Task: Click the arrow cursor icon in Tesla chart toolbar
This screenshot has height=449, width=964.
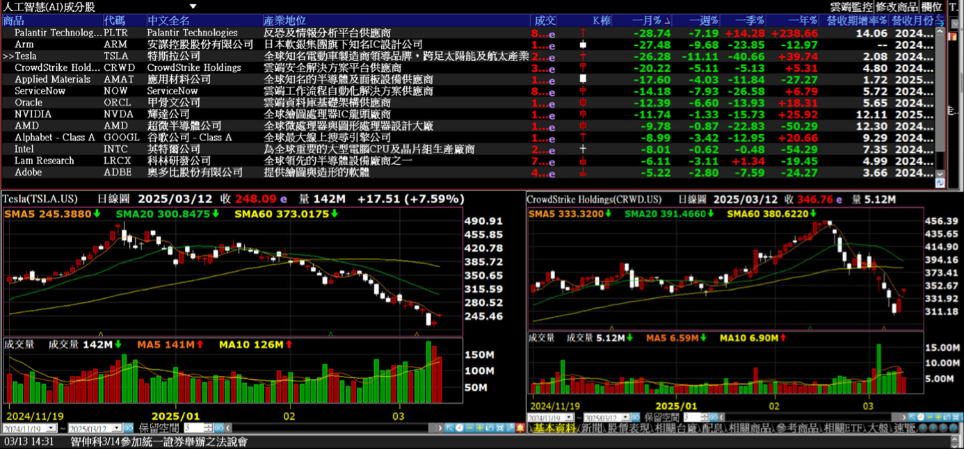Action: point(449,427)
